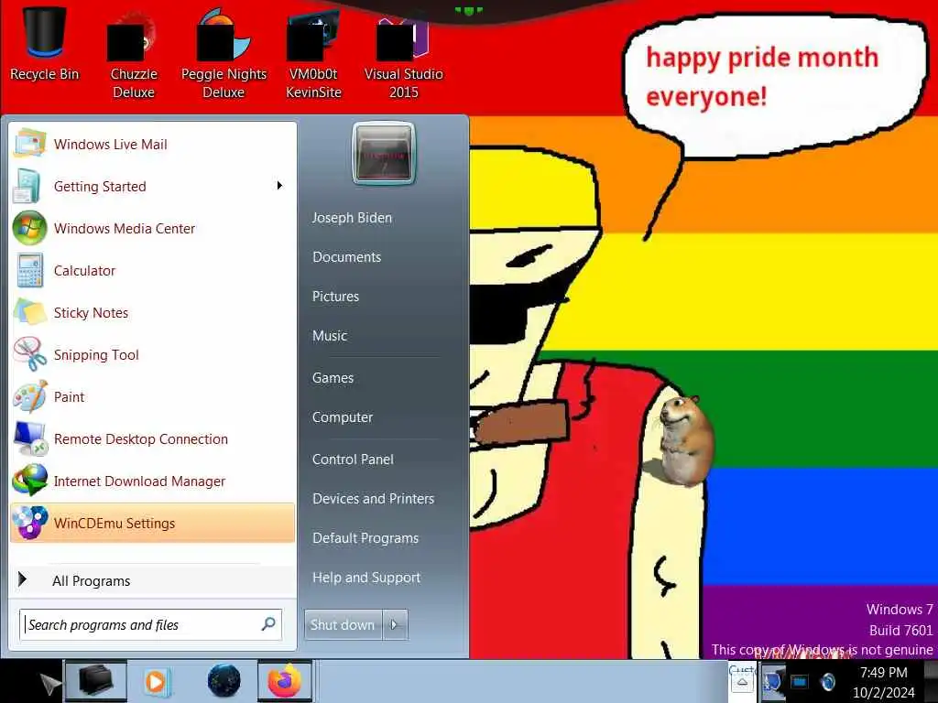938x703 pixels.
Task: Open Pictures library link
Action: [x=335, y=297]
